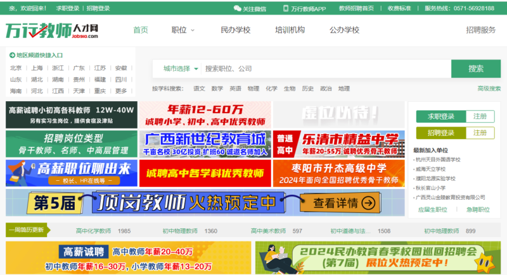507x275 pixels.
Task: Open the 招聘服务 menu at right
Action: click(480, 30)
